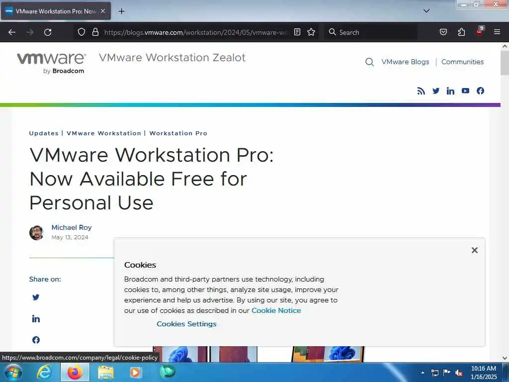Select the VMware Workstation Pro tab

(x=56, y=11)
